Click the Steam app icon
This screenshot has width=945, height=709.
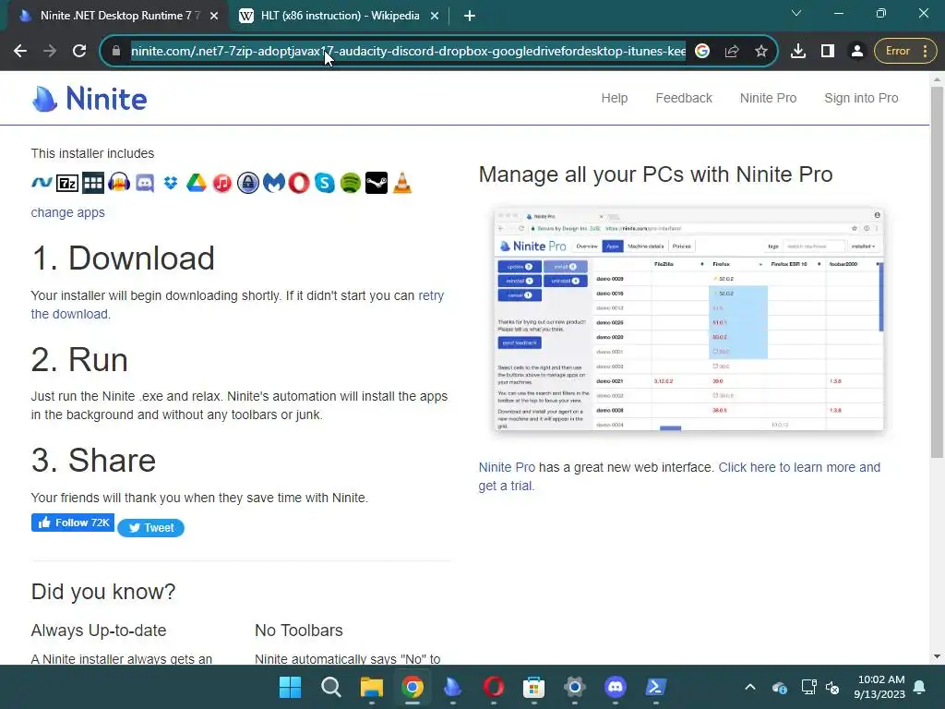coord(377,183)
